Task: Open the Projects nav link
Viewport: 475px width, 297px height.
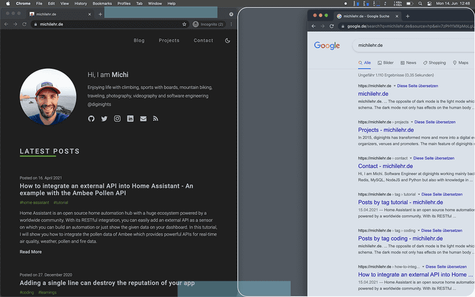Action: click(169, 41)
